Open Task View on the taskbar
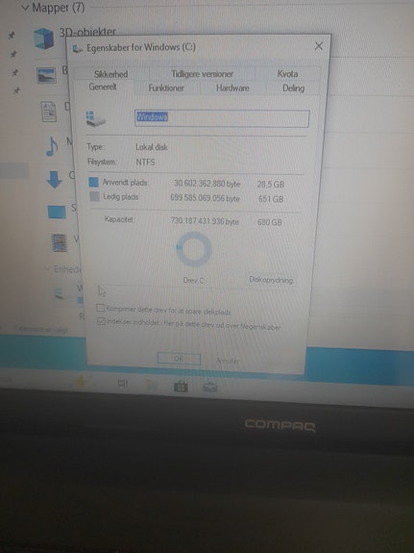414x553 pixels. [123, 384]
